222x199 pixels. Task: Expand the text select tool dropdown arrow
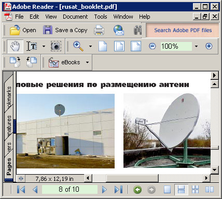pyautogui.click(x=44, y=46)
